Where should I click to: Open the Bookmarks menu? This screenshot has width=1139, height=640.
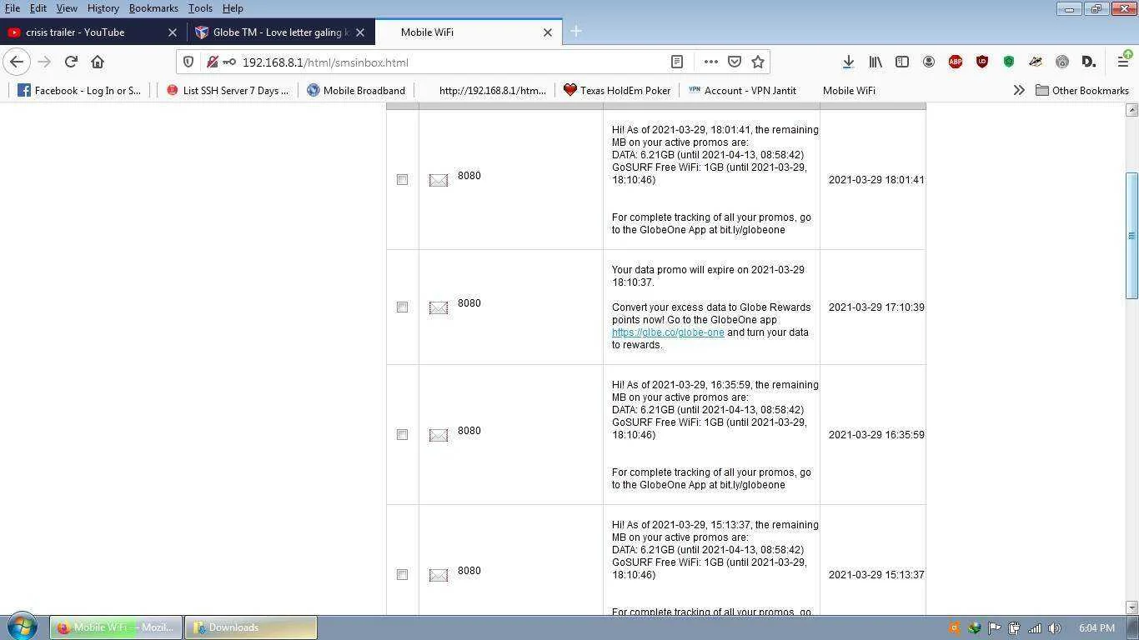(153, 7)
